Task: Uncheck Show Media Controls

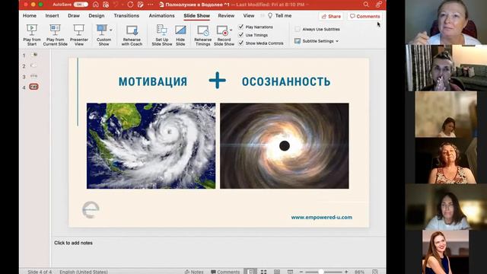Action: pyautogui.click(x=240, y=43)
